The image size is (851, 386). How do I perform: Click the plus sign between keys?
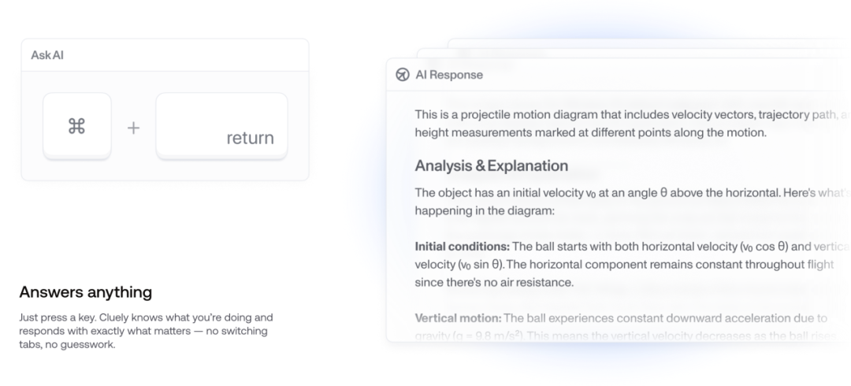pyautogui.click(x=133, y=128)
